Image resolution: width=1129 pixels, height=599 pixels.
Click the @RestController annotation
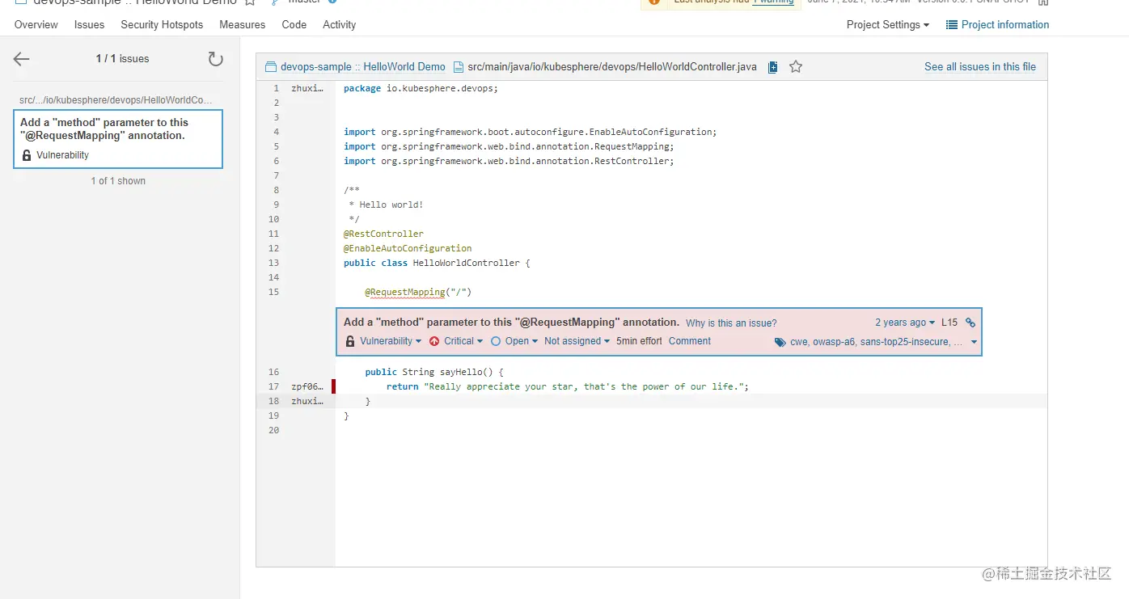pyautogui.click(x=383, y=234)
